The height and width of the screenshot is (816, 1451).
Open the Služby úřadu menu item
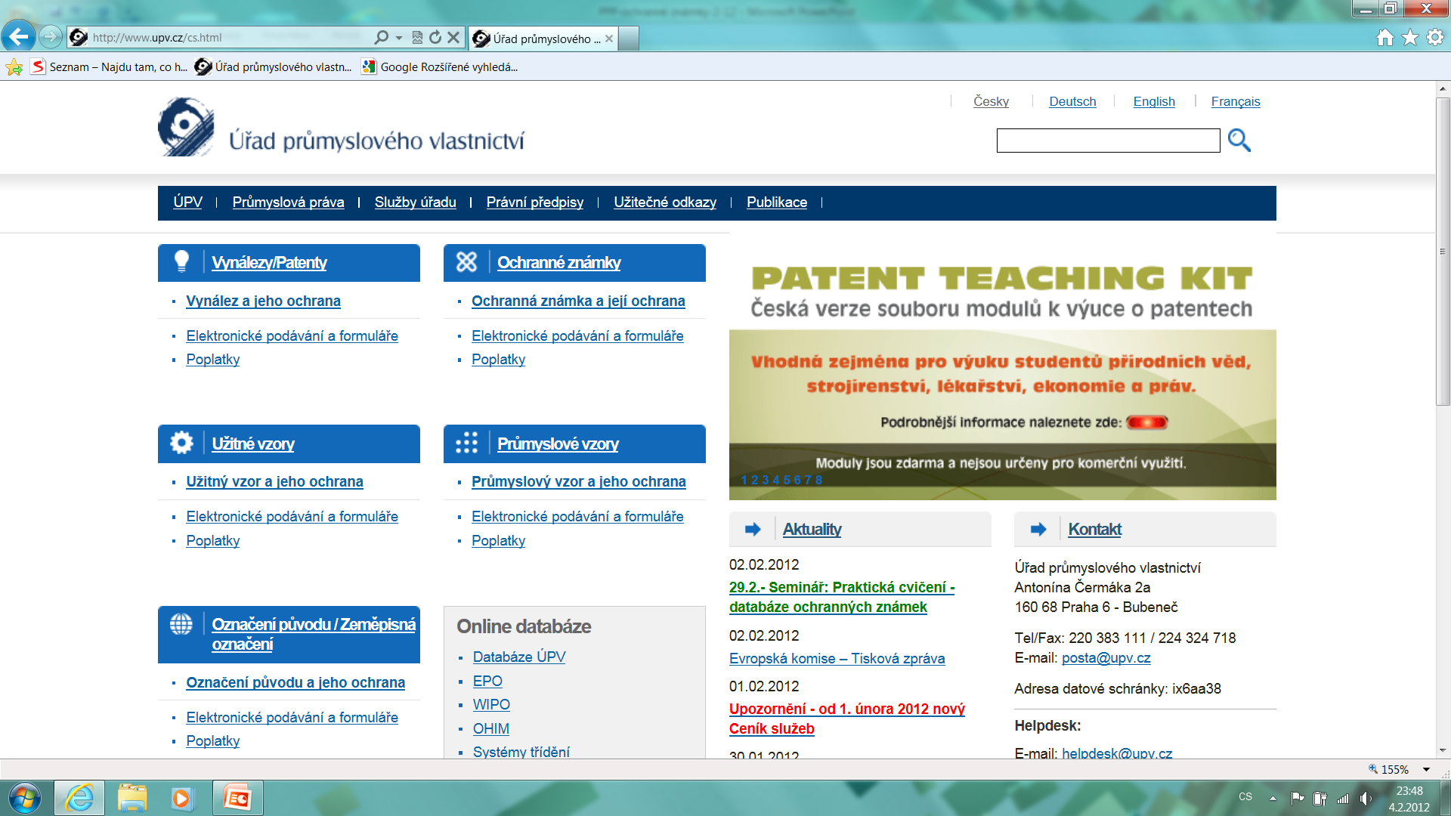coord(415,202)
